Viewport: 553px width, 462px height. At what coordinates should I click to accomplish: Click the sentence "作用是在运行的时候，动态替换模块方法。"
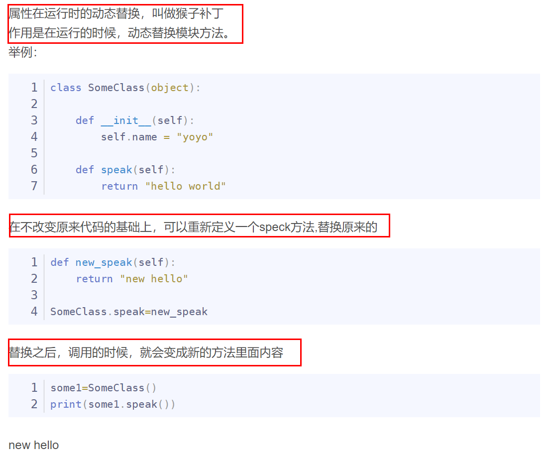coord(120,33)
